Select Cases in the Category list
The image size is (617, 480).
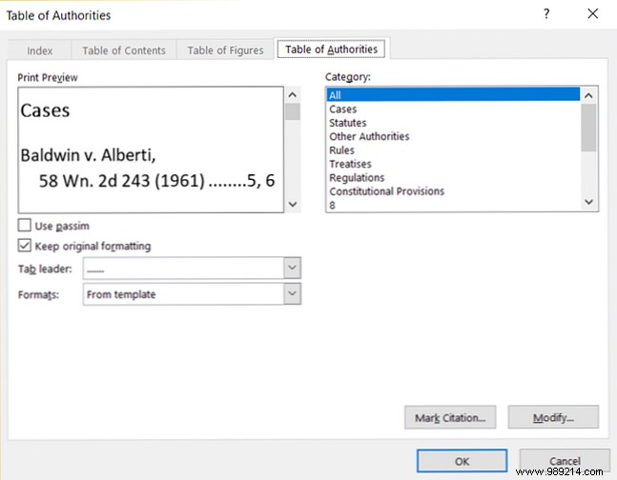tap(453, 109)
